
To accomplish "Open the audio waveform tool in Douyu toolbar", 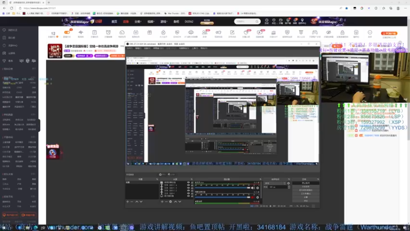I will tap(80, 32).
